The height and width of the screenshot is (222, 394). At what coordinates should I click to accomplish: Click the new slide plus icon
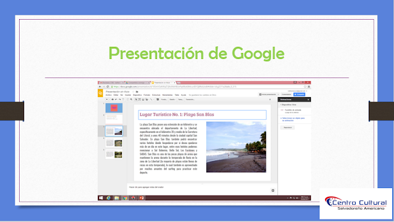(x=107, y=100)
